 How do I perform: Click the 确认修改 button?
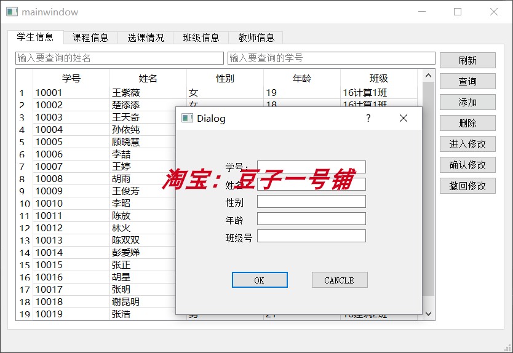[467, 165]
